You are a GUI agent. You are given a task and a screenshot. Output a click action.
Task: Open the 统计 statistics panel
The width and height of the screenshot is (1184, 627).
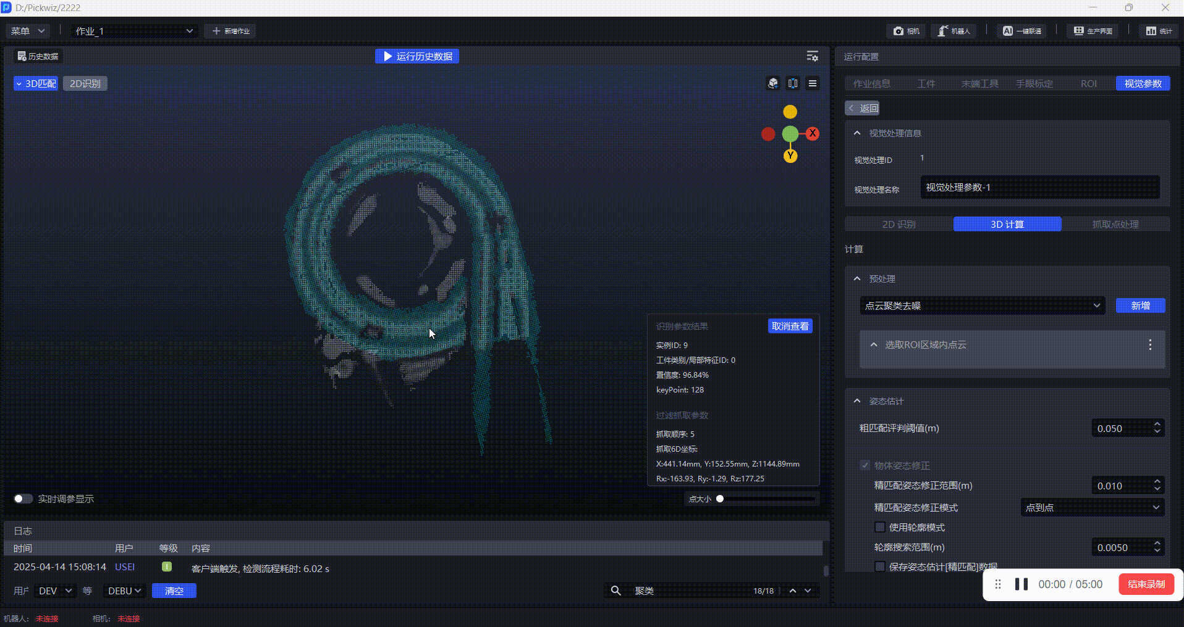tap(1159, 31)
